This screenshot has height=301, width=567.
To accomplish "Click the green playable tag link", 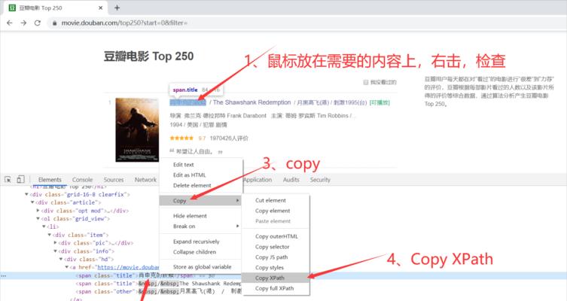I will point(380,102).
